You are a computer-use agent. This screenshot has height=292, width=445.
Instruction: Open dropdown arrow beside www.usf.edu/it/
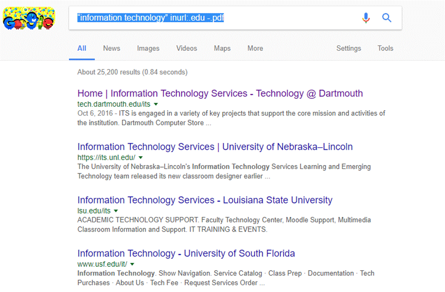[x=133, y=264]
